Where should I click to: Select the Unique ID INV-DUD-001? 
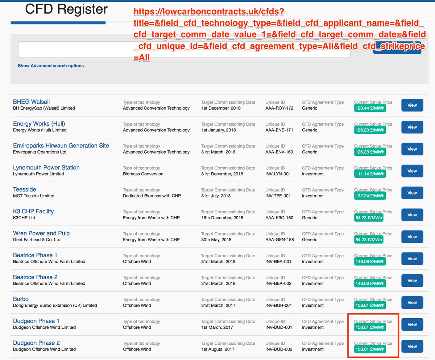[278, 327]
